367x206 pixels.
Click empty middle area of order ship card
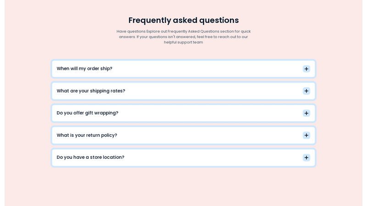click(206, 69)
